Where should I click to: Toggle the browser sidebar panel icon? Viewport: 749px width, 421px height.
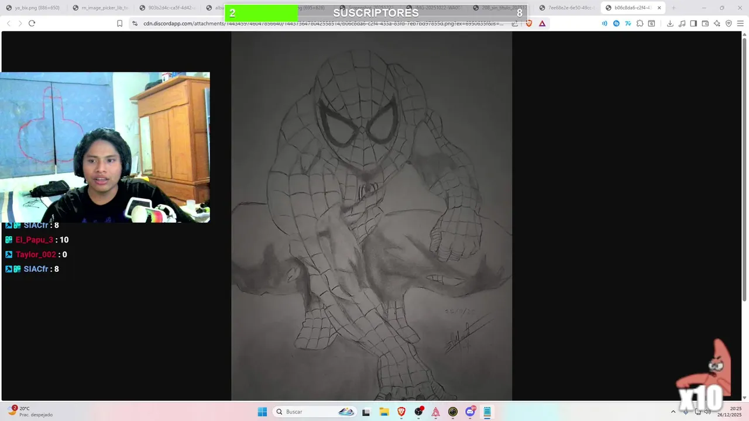[x=693, y=23]
